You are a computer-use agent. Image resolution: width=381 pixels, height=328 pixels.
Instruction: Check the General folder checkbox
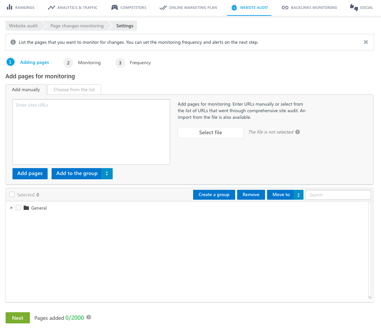[18, 208]
